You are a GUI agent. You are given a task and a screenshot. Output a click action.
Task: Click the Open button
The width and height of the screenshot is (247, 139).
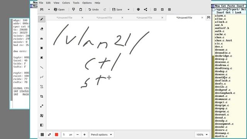[x=59, y=9]
